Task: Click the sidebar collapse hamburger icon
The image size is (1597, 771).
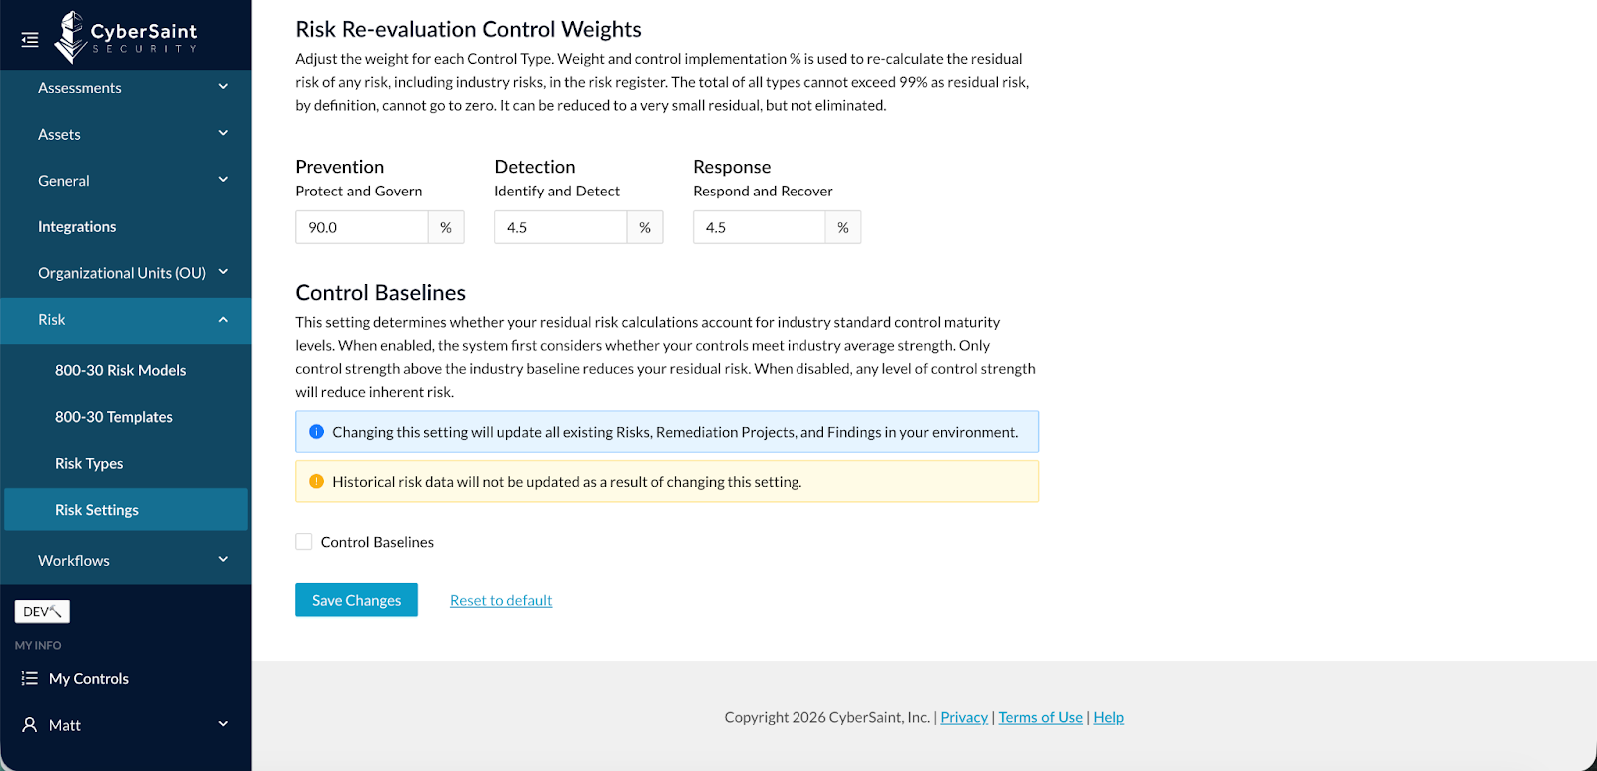Action: click(x=30, y=40)
